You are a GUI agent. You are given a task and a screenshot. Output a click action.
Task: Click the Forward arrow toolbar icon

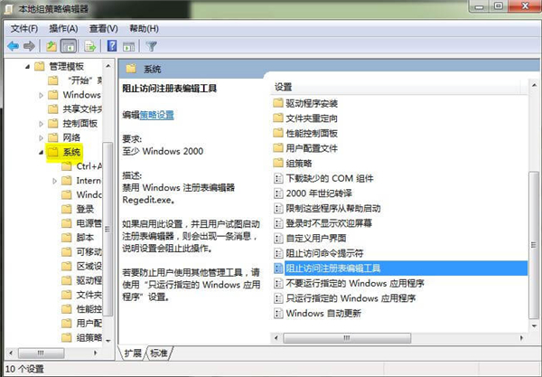pos(31,45)
